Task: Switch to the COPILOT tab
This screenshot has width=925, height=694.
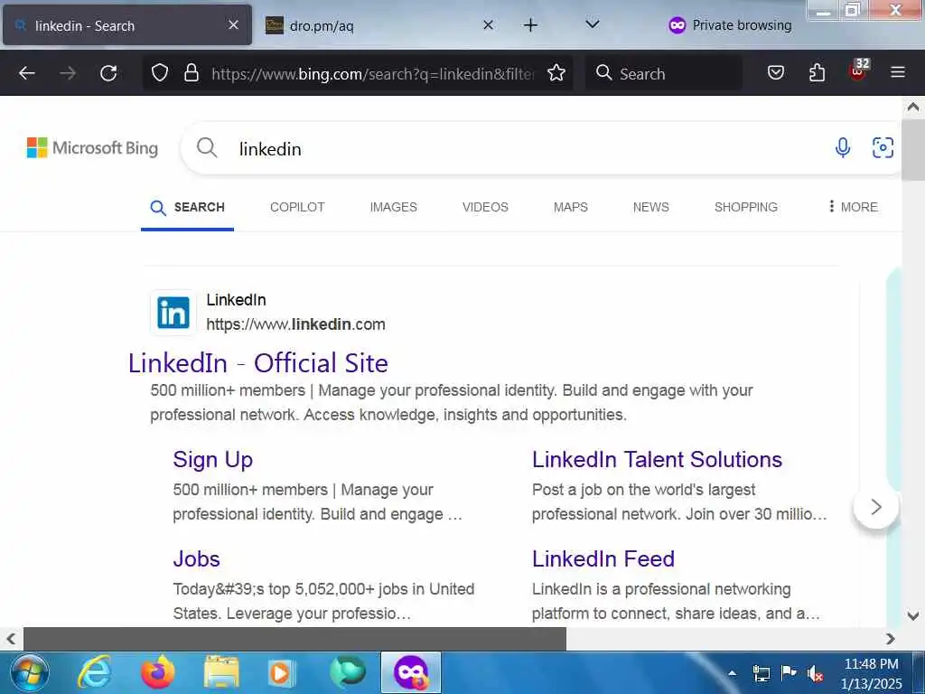Action: [297, 207]
